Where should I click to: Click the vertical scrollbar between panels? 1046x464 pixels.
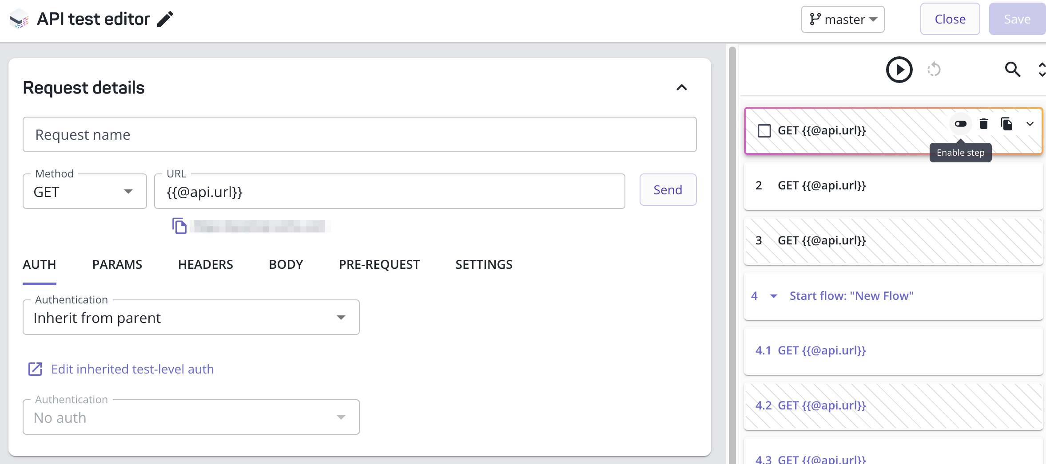point(732,255)
